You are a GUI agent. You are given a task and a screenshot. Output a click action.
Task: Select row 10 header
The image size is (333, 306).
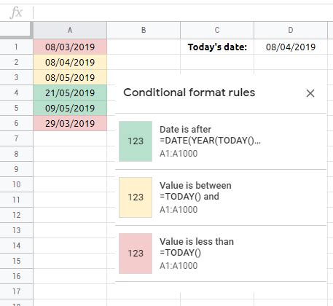(16, 184)
